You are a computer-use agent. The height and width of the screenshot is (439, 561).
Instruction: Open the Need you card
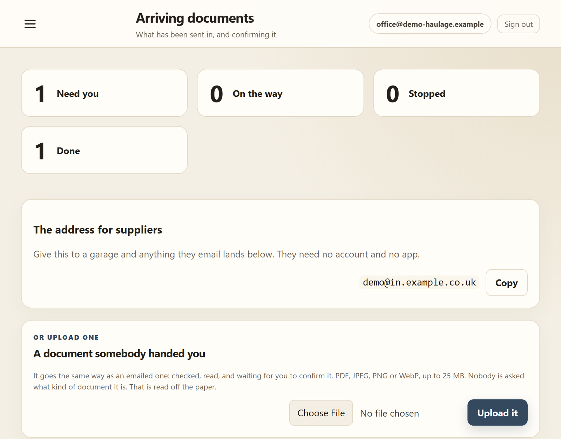104,93
